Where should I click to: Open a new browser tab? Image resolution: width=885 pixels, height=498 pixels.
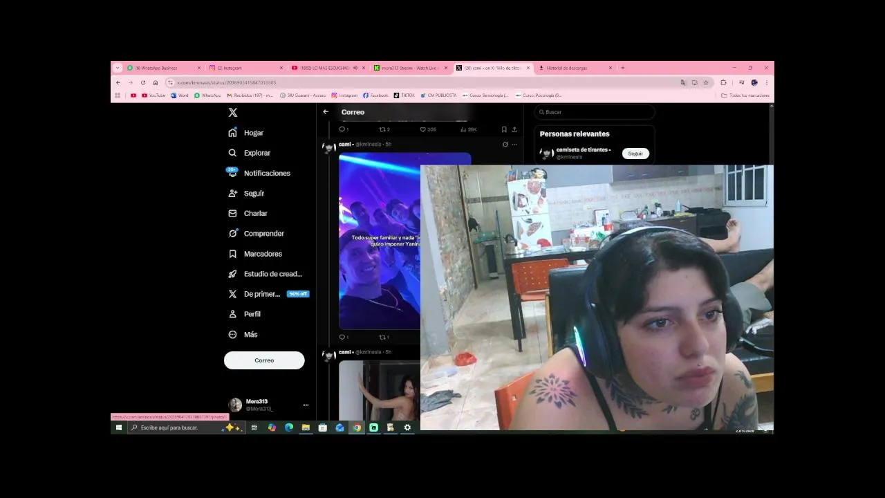(622, 68)
